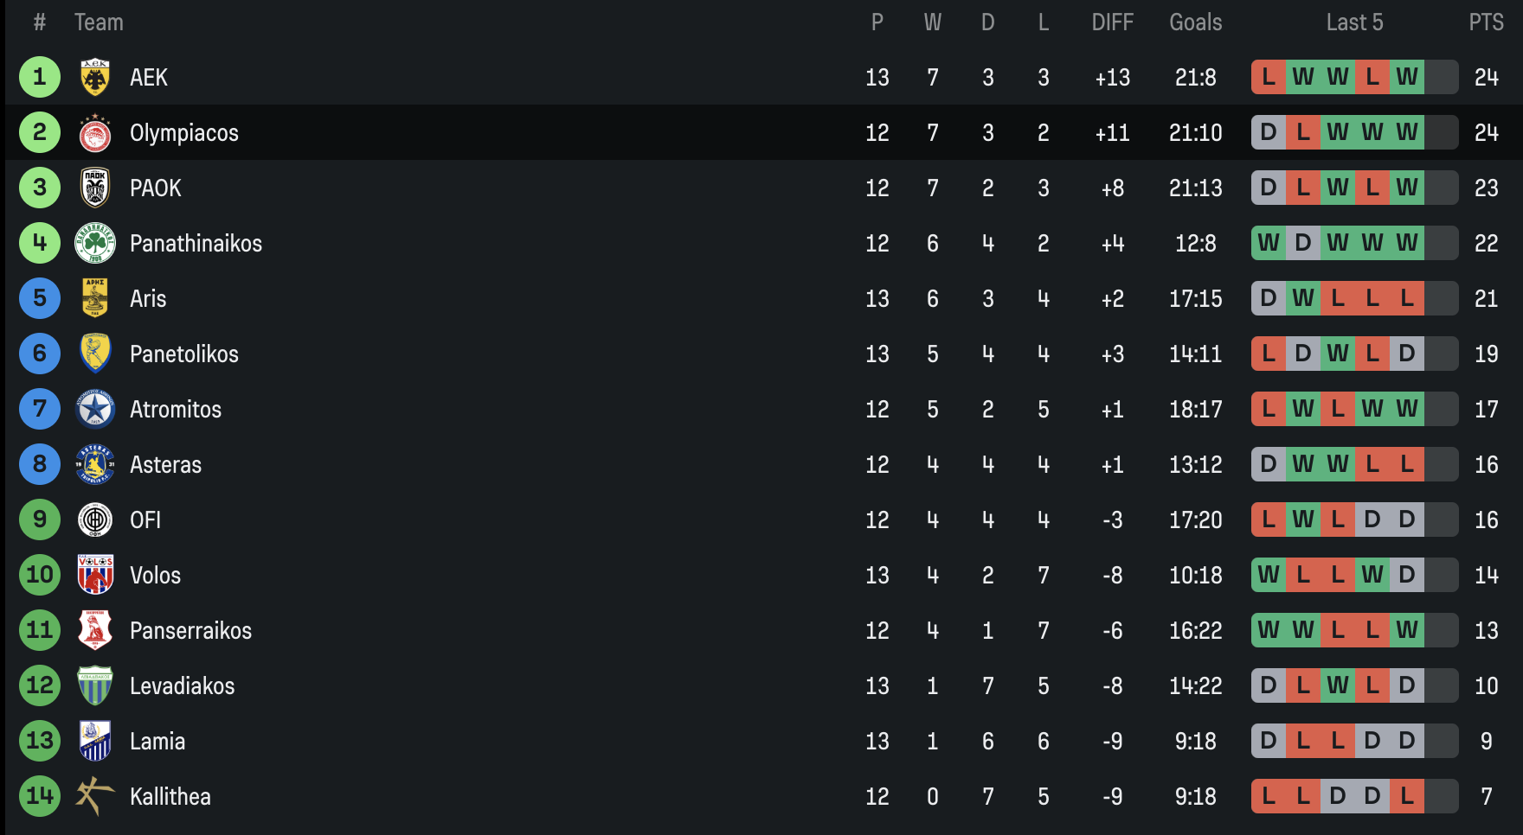Click the Kallithea gold logo
This screenshot has width=1523, height=835.
[95, 796]
